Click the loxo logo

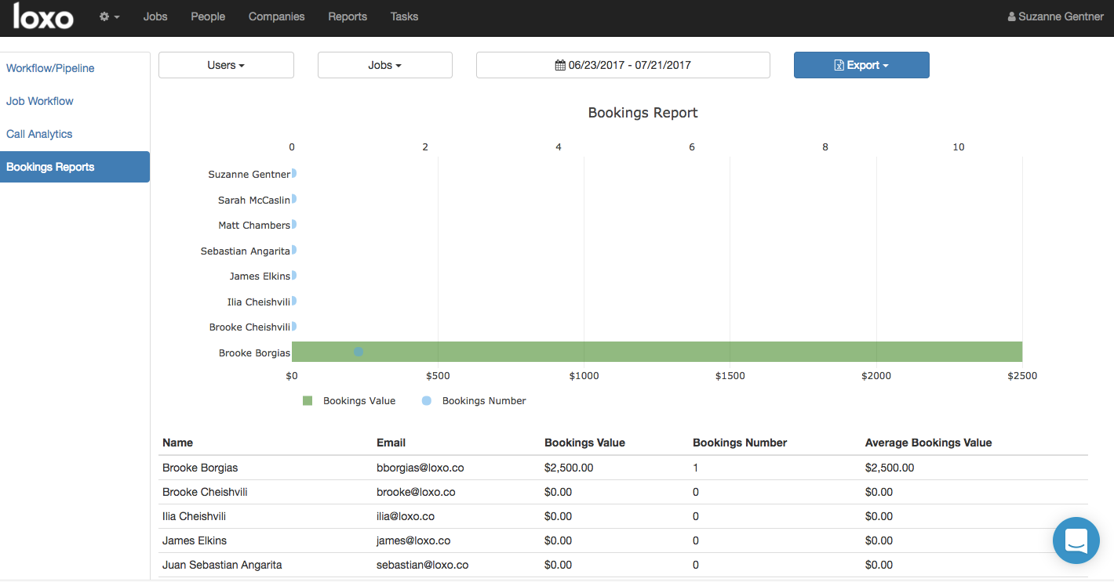(41, 17)
